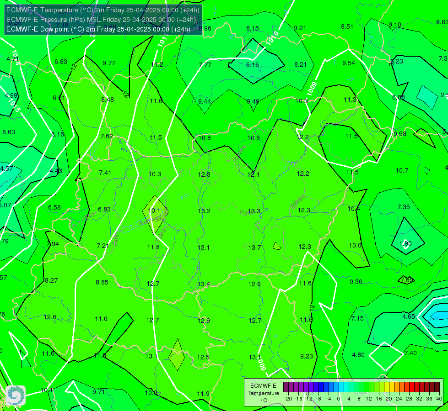Click the 1.90 temperature value
The image size is (448, 411).
coord(405,243)
